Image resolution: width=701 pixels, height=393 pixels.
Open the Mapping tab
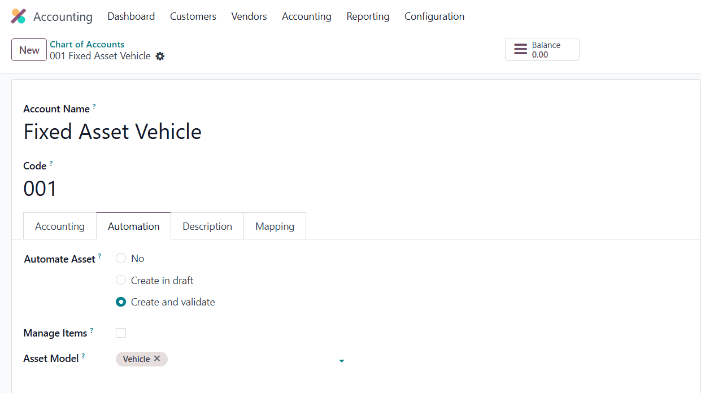pyautogui.click(x=275, y=226)
